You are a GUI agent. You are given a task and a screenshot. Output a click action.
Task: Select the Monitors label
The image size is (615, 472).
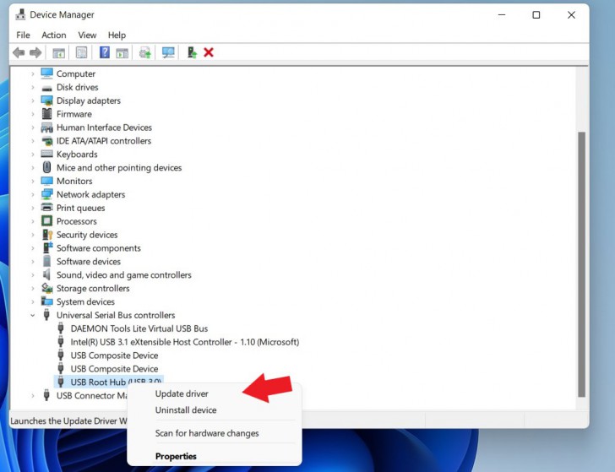click(x=74, y=181)
